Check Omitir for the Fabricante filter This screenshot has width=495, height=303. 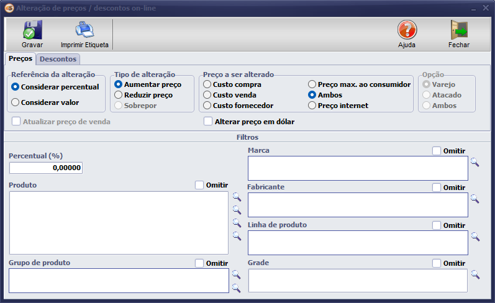coord(437,188)
